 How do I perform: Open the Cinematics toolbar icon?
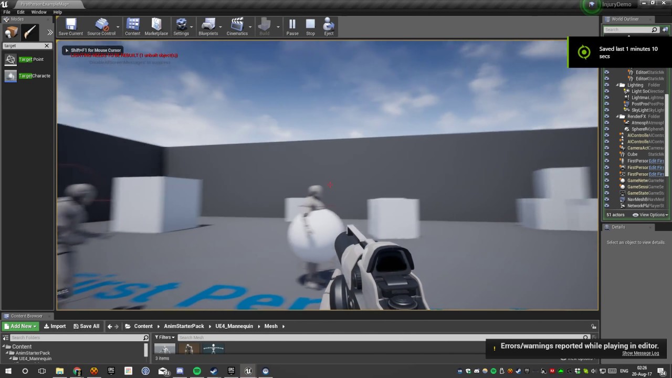[237, 27]
